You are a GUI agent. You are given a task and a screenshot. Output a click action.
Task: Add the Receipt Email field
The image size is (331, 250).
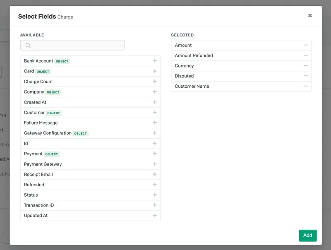(155, 174)
